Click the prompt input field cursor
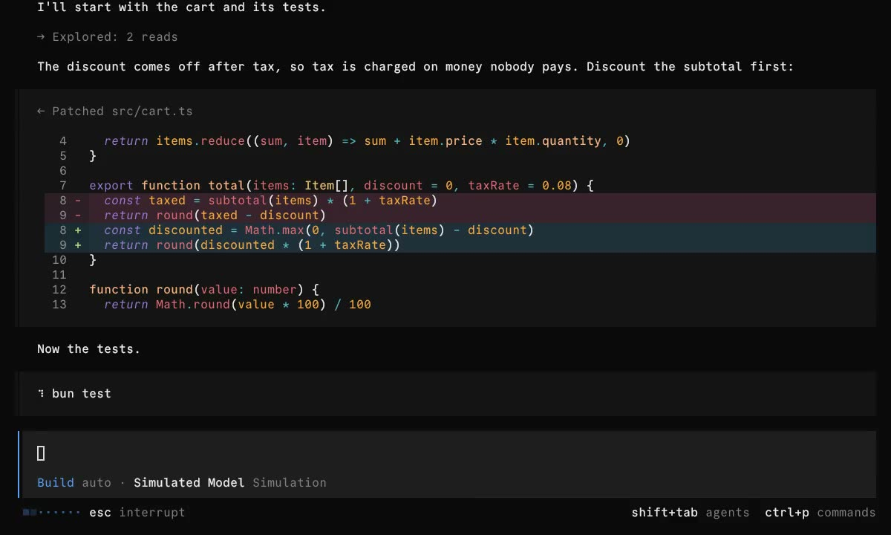Viewport: 891px width, 535px height. [x=41, y=453]
